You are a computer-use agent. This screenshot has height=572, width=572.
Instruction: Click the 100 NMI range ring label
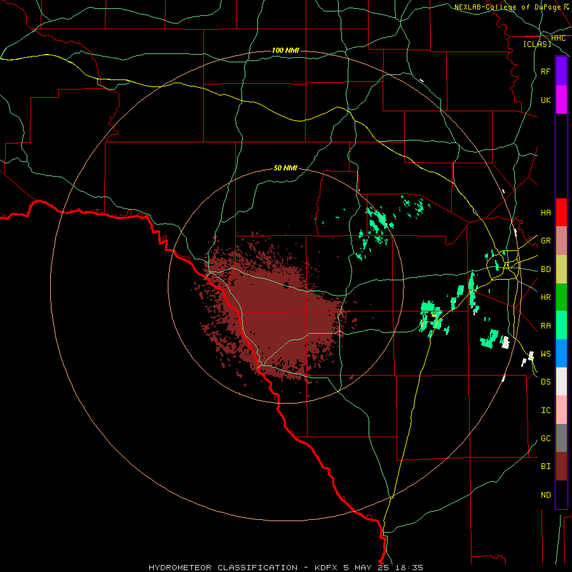coord(285,50)
